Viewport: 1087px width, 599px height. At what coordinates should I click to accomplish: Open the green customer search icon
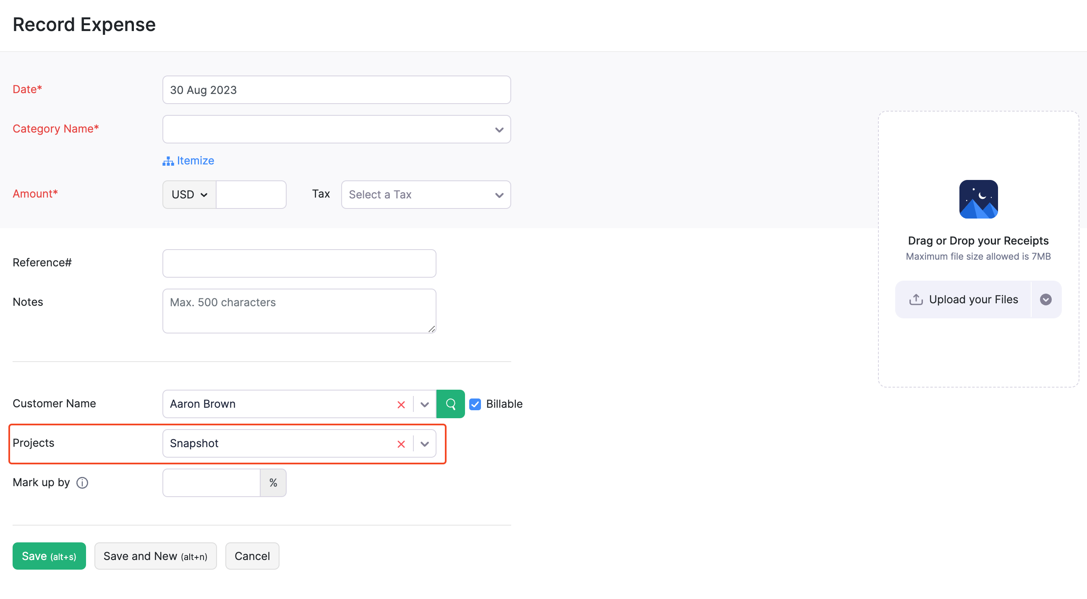click(x=450, y=404)
